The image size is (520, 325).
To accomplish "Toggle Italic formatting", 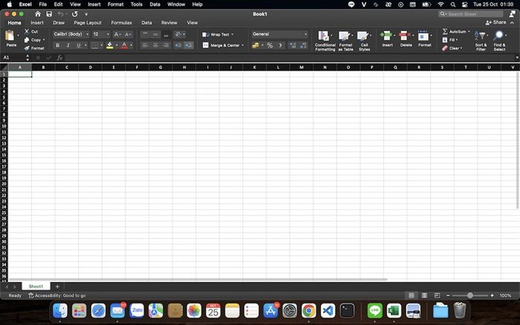I will (68, 45).
